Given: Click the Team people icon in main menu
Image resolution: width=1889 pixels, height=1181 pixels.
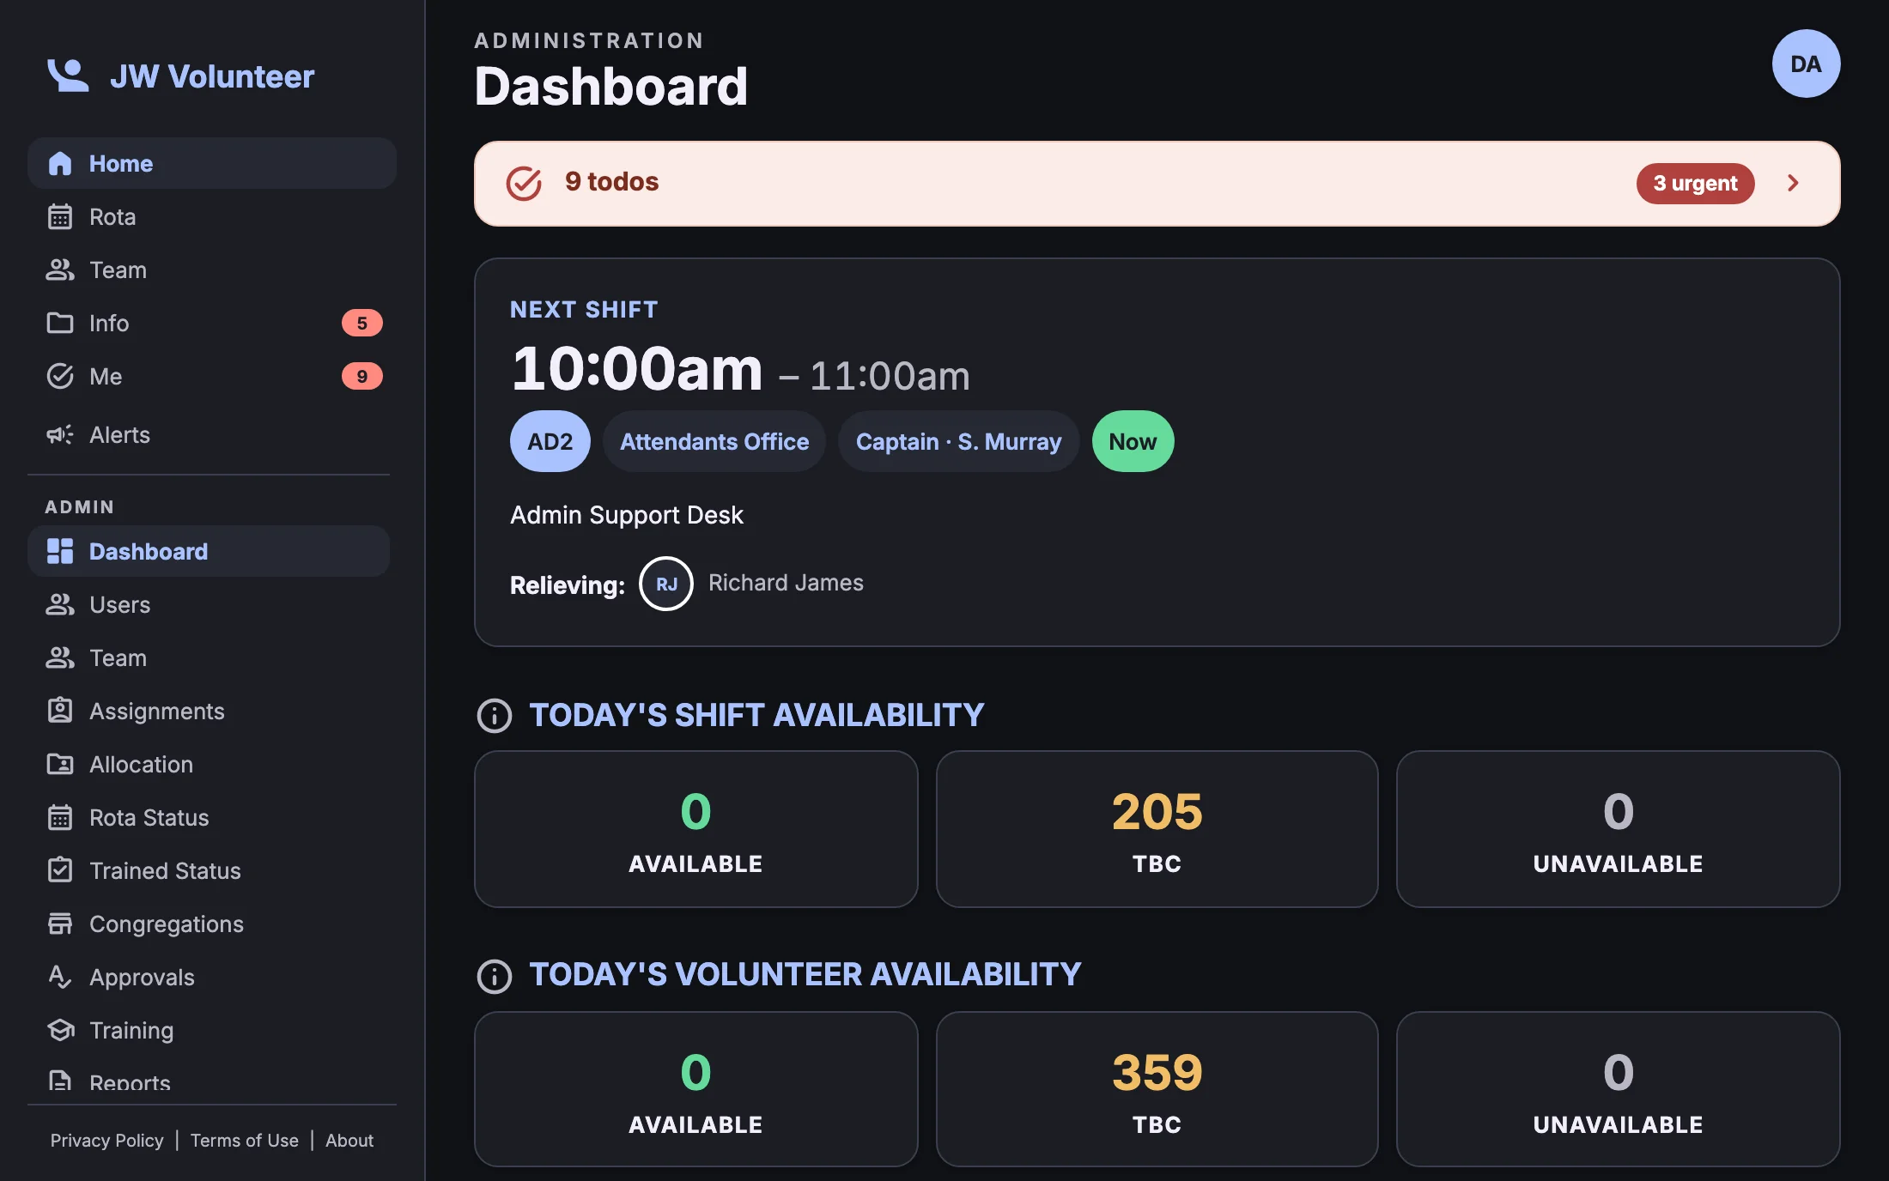Looking at the screenshot, I should point(60,270).
